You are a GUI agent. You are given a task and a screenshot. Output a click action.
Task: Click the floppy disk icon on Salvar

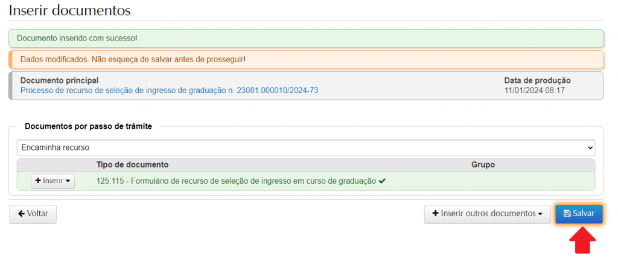[567, 214]
